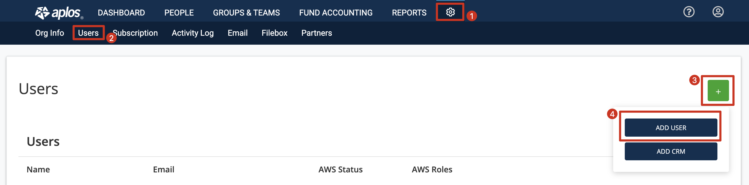This screenshot has width=749, height=185.
Task: Open the Activity Log tab
Action: click(192, 33)
